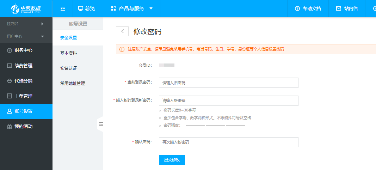376x170 pixels.
Task: Open 代理分销 in sidebar
Action: pyautogui.click(x=23, y=81)
